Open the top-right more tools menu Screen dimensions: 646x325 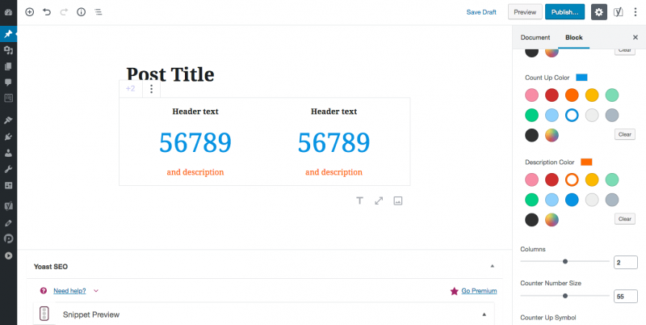coord(636,12)
